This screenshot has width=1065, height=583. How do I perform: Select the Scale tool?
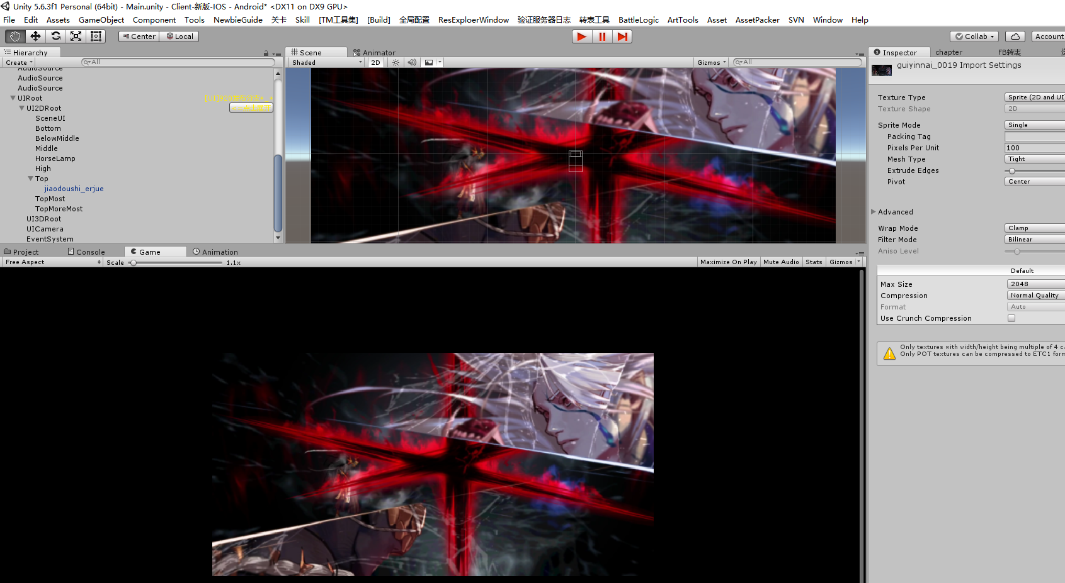(x=76, y=36)
